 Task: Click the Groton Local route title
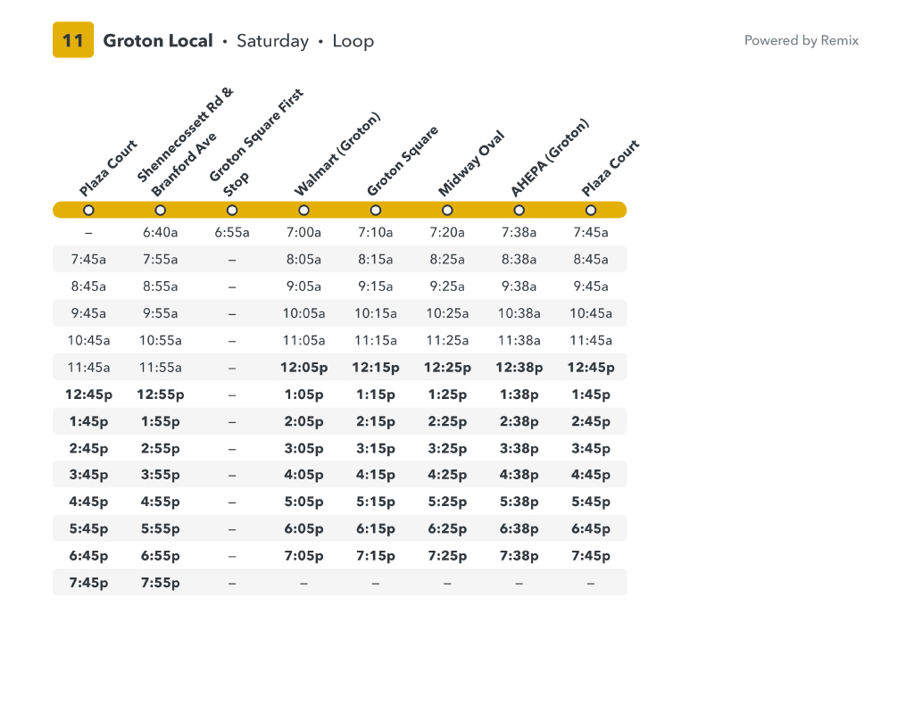pyautogui.click(x=158, y=41)
